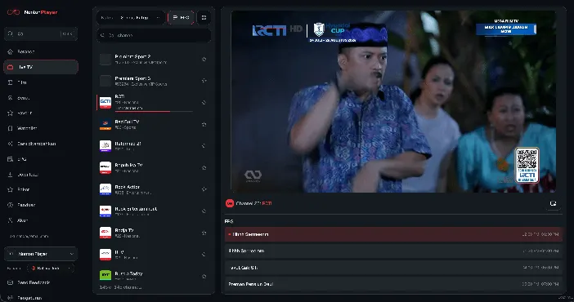Click the bookmark icon beside Watchlist

[x=11, y=128]
